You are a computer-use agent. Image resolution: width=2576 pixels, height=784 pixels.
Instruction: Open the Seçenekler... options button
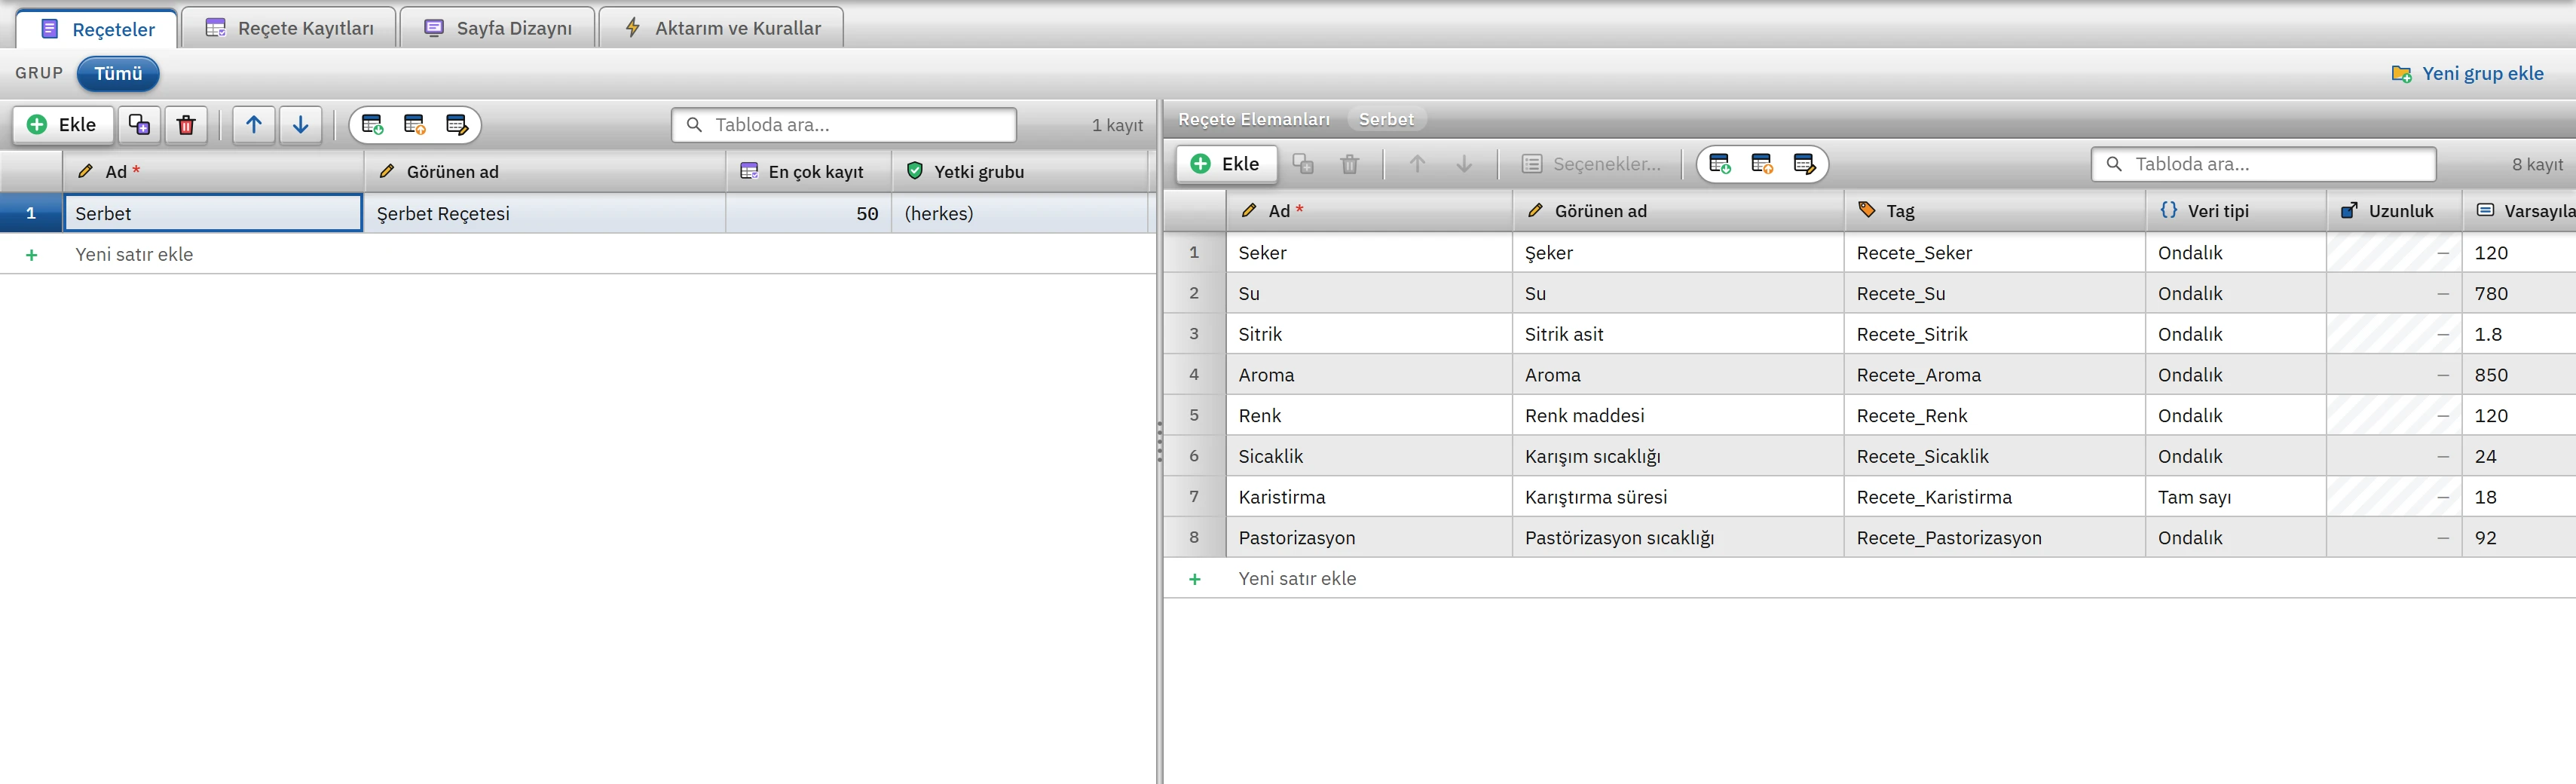(1591, 164)
